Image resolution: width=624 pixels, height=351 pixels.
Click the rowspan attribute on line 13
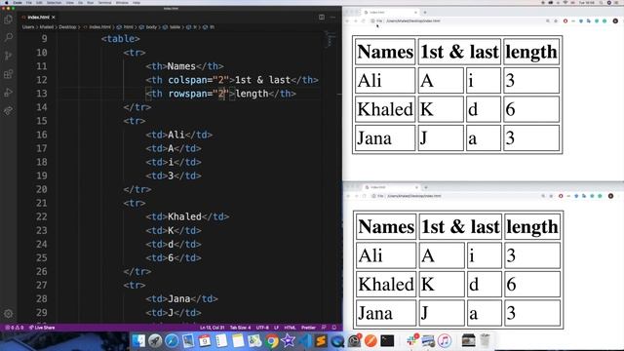186,94
